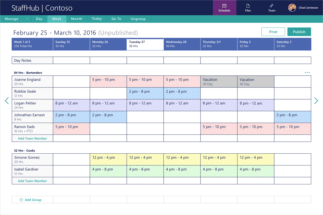Jump to Today in the schedule
Image resolution: width=323 pixels, height=215 pixels.
pyautogui.click(x=97, y=19)
